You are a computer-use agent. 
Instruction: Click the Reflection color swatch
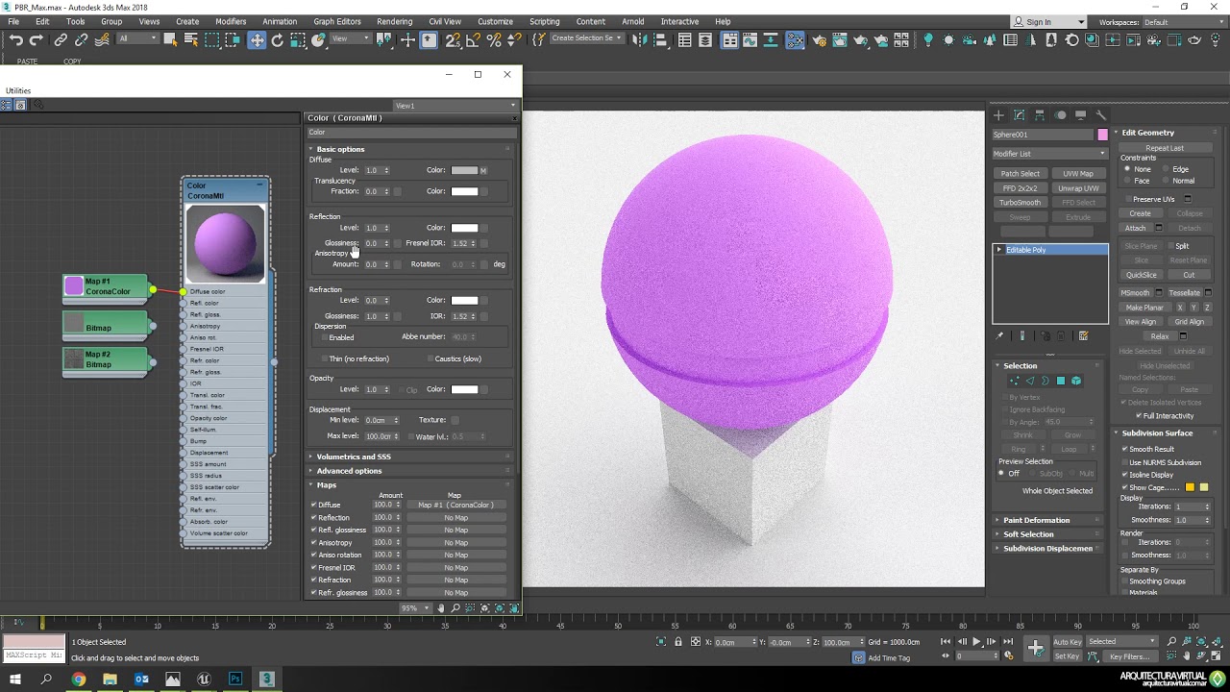[464, 228]
